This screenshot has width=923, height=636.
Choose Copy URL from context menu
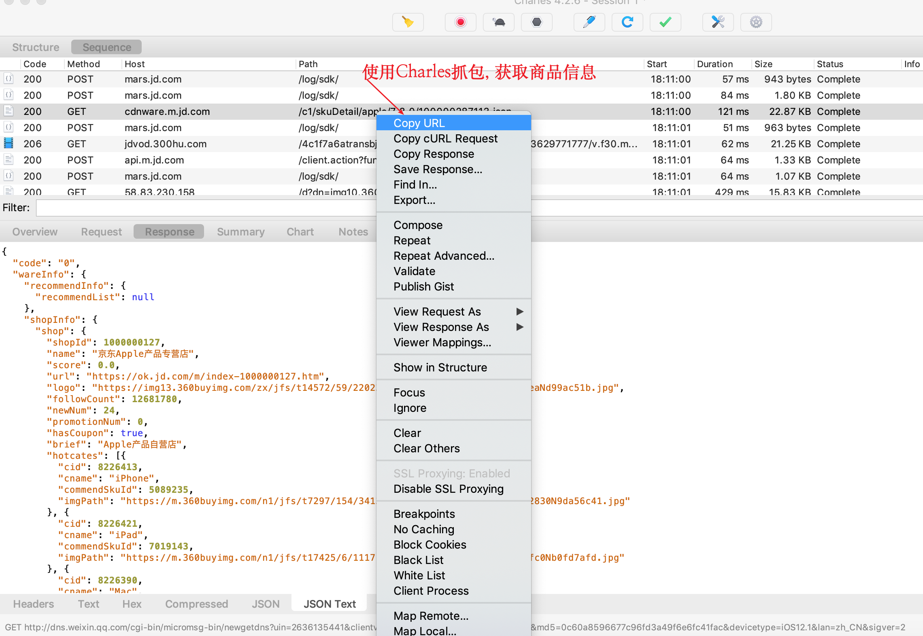[x=453, y=123]
